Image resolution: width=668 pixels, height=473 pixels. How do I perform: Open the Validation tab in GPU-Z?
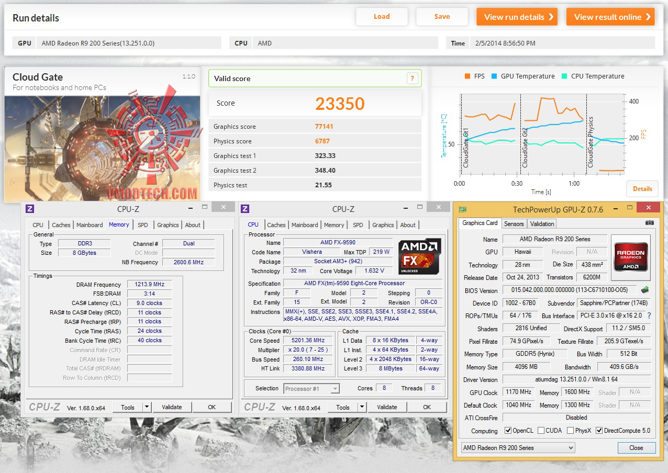point(542,224)
